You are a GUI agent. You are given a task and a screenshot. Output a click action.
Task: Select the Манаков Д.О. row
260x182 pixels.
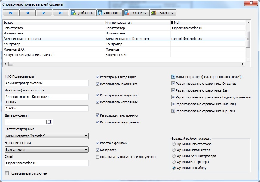pos(124,49)
